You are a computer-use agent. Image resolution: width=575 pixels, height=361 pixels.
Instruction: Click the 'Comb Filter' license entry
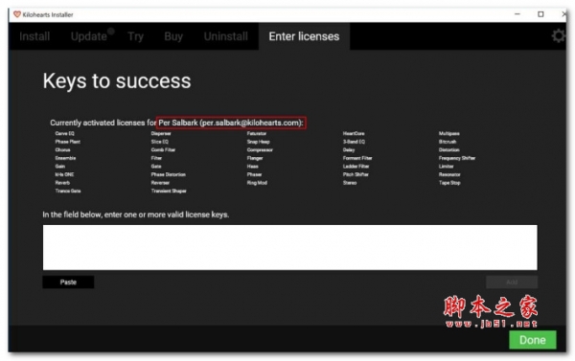coord(163,150)
